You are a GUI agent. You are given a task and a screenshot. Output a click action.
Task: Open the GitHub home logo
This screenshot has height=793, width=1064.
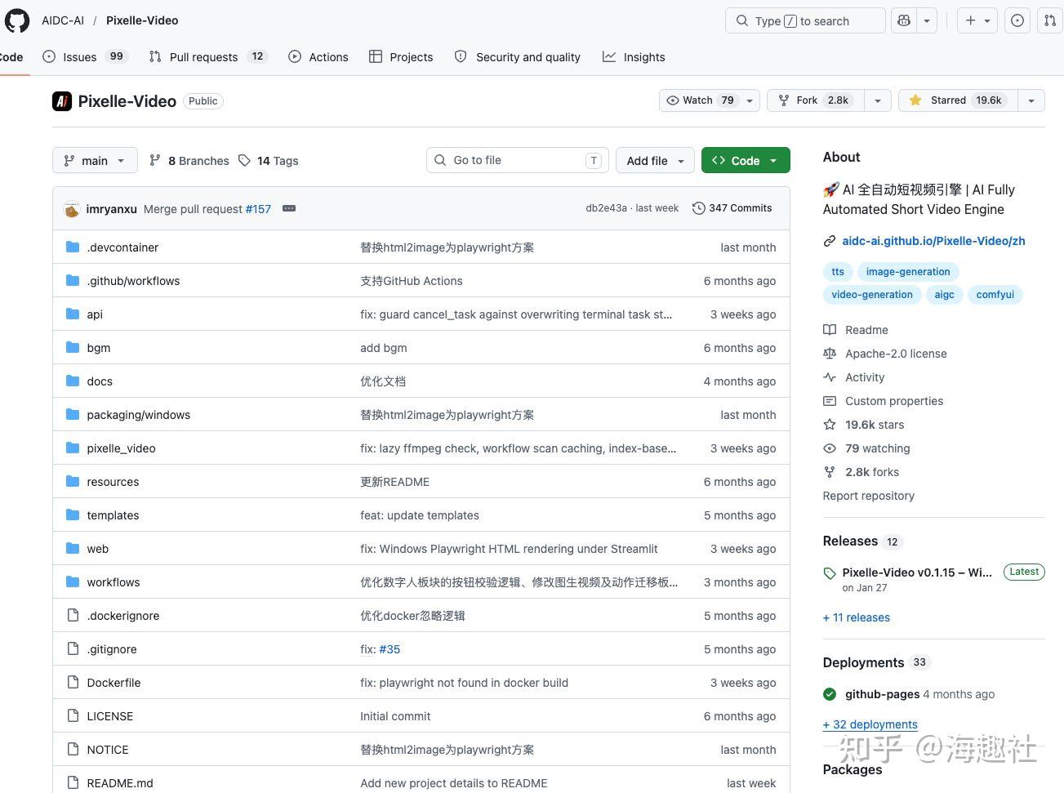pos(16,20)
